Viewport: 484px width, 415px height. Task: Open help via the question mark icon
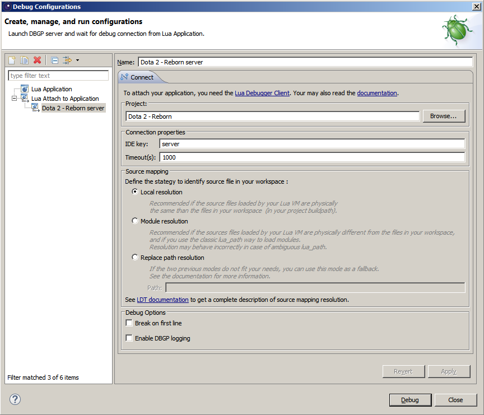15,399
